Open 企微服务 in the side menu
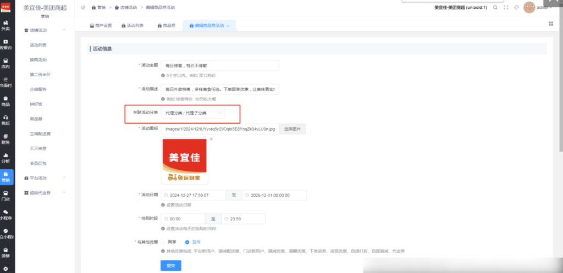 point(38,90)
